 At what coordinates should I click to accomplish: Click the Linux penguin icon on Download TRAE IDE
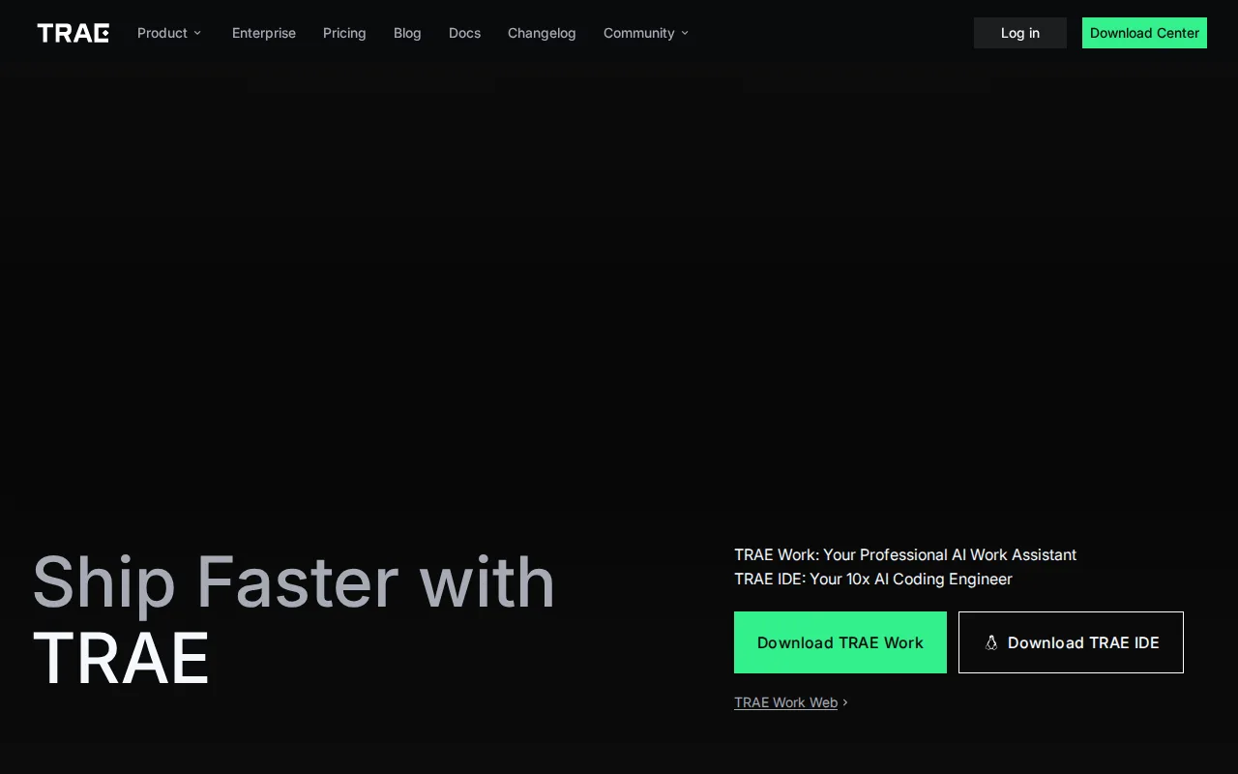tap(991, 642)
